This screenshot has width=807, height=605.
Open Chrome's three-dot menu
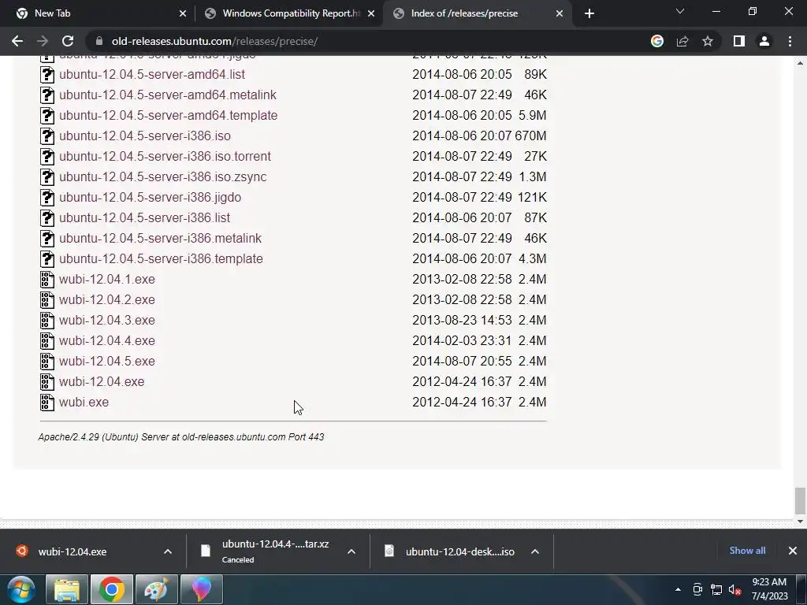(790, 41)
